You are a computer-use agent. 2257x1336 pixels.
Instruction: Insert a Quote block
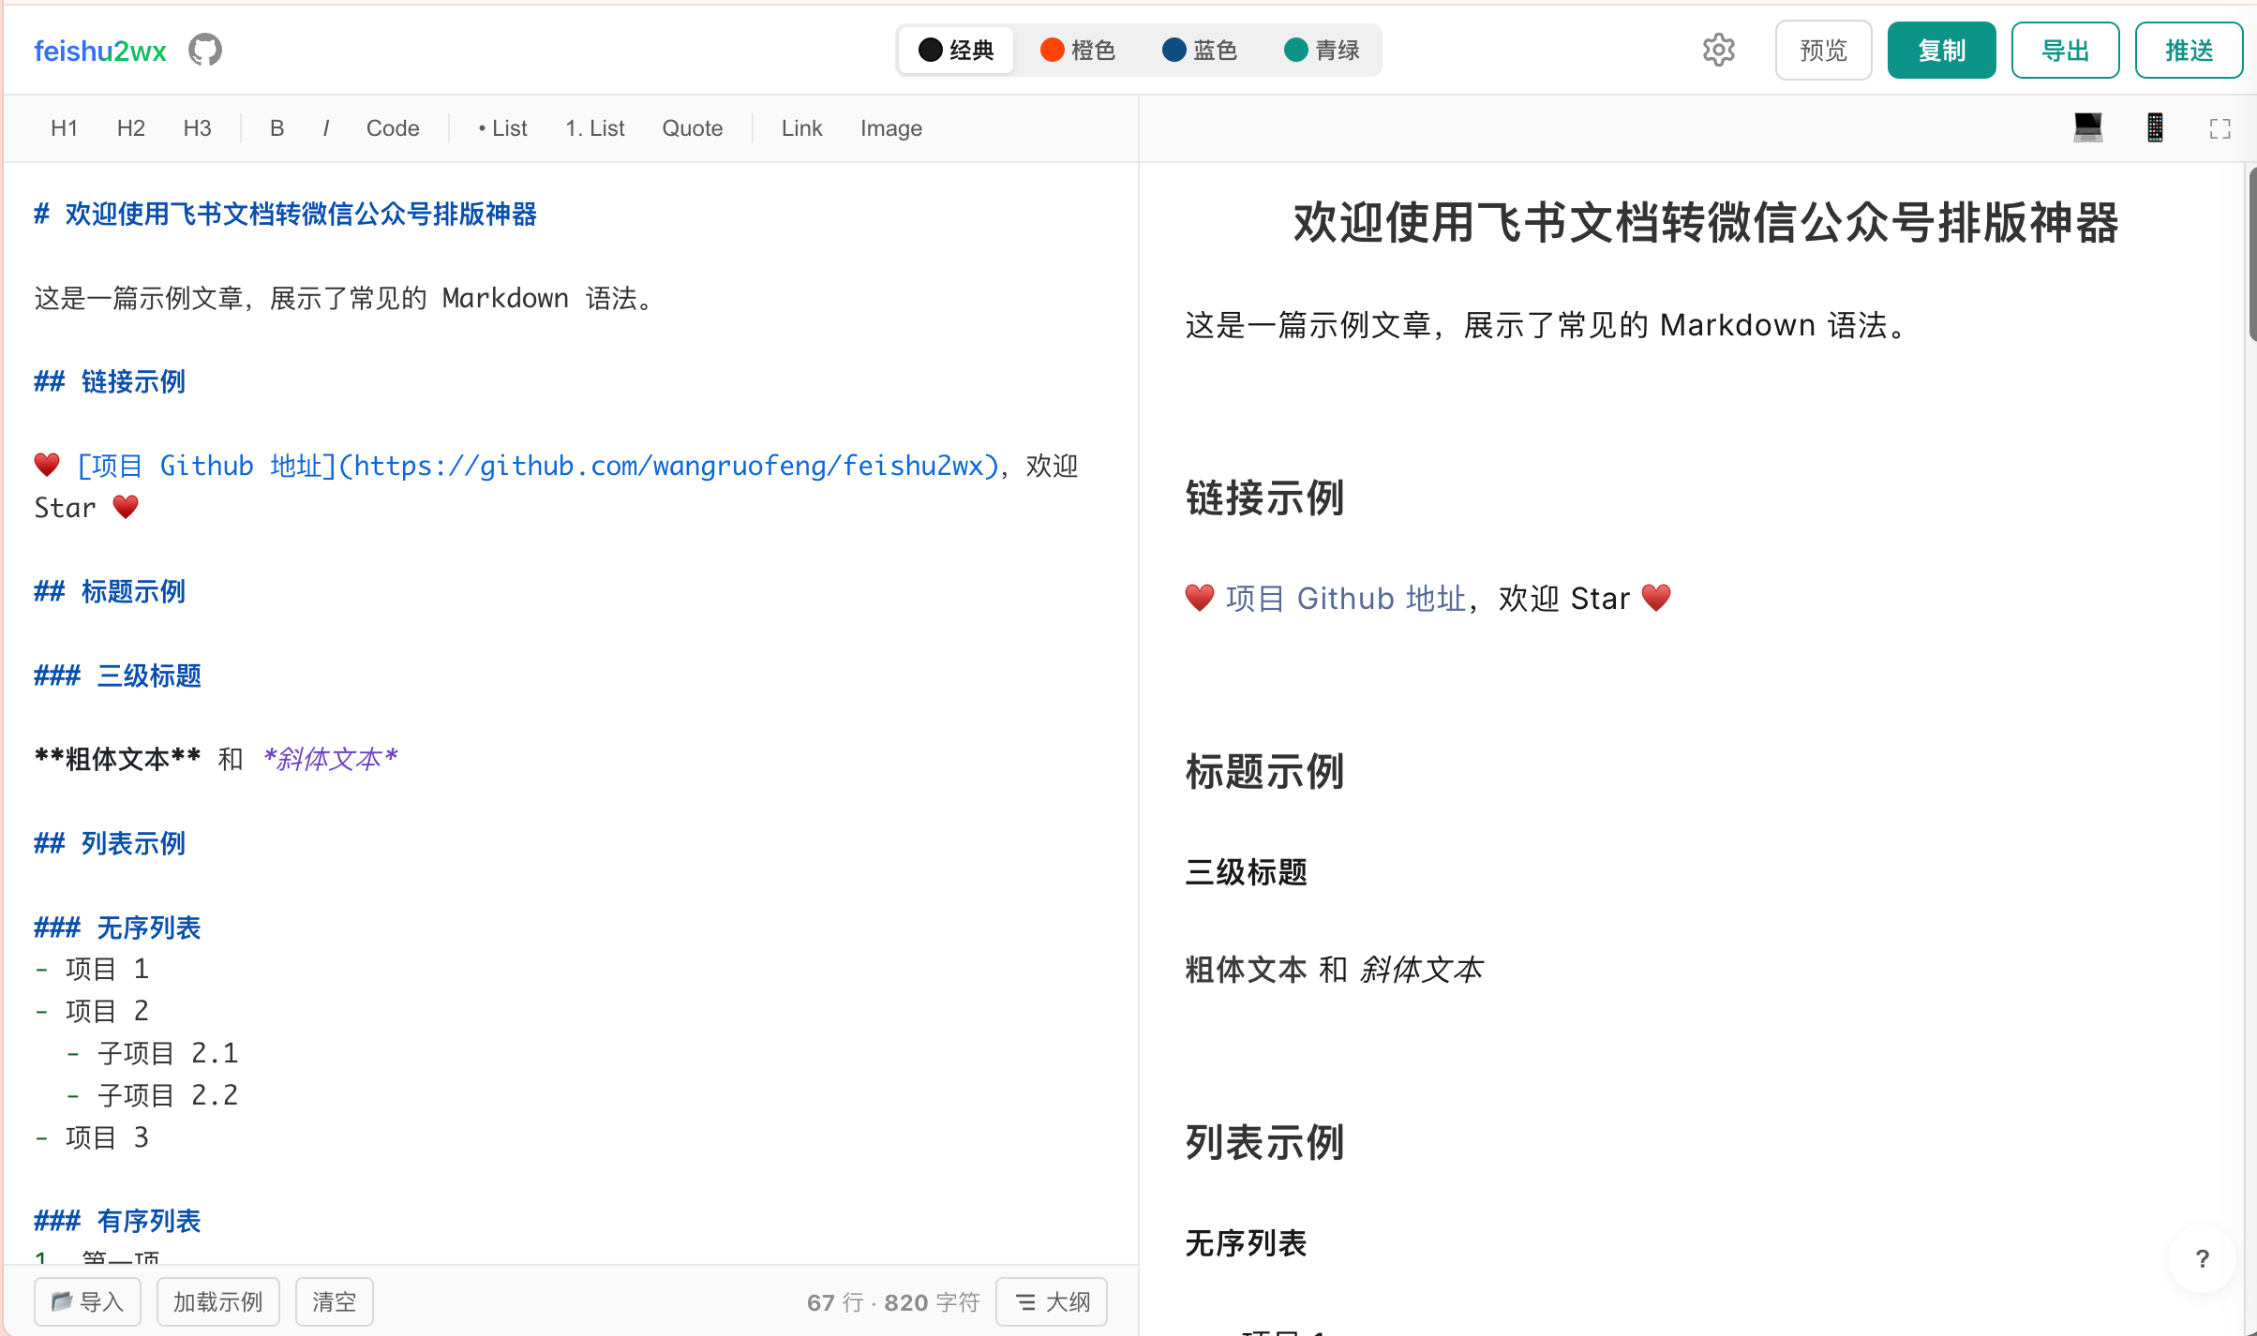692,128
